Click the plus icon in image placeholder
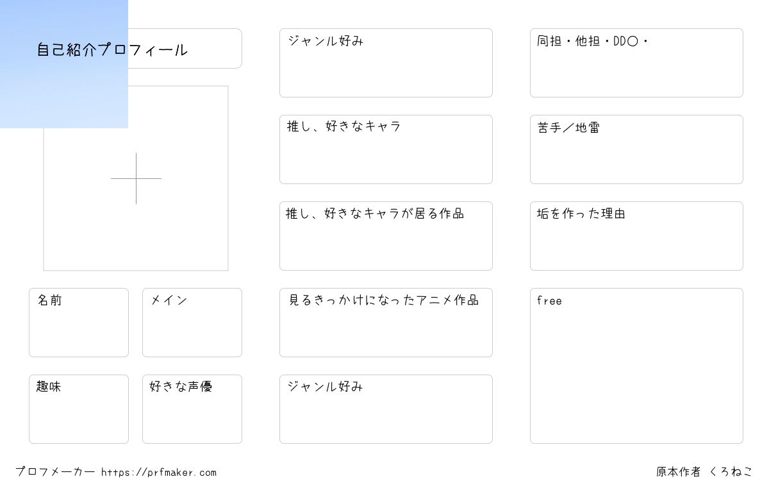Screen dimensions: 769x481 [136, 178]
